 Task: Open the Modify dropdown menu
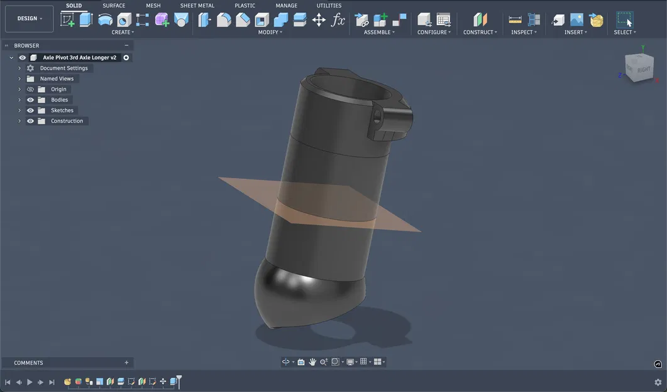coord(270,32)
